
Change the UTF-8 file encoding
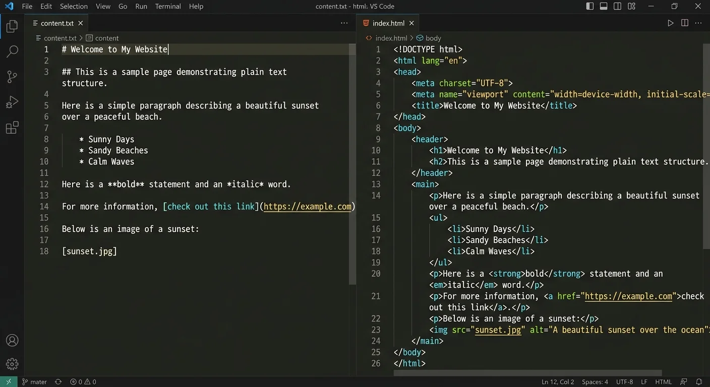tap(624, 382)
